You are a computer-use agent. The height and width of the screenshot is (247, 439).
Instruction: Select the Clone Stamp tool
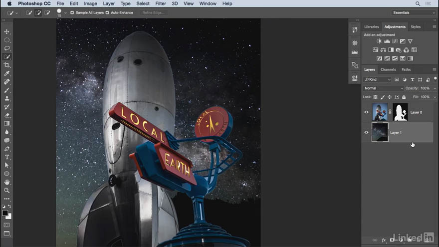coord(6,99)
